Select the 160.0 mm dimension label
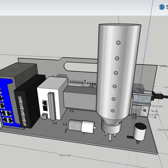The image size is (168, 168). 163,130
